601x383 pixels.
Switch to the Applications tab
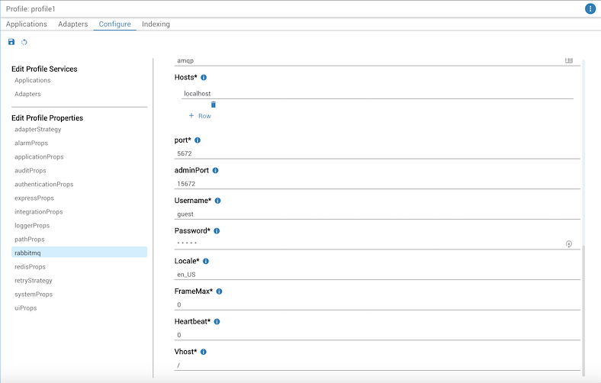tap(27, 24)
